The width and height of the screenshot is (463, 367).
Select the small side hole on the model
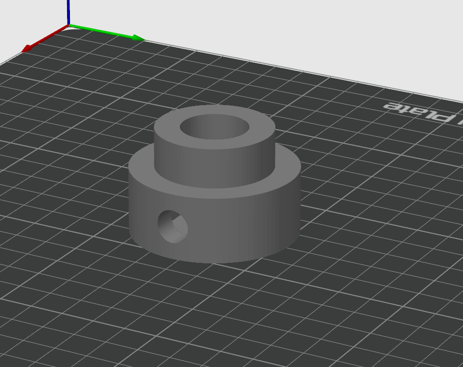point(173,227)
